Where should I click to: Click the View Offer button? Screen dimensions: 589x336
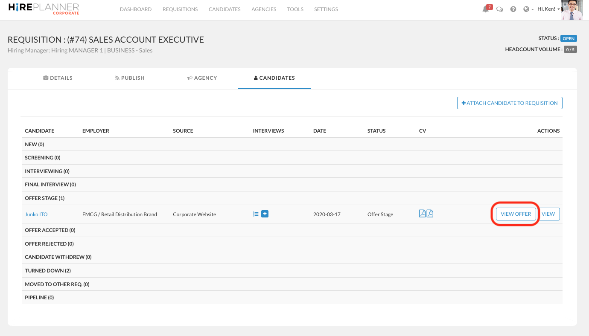pyautogui.click(x=516, y=214)
